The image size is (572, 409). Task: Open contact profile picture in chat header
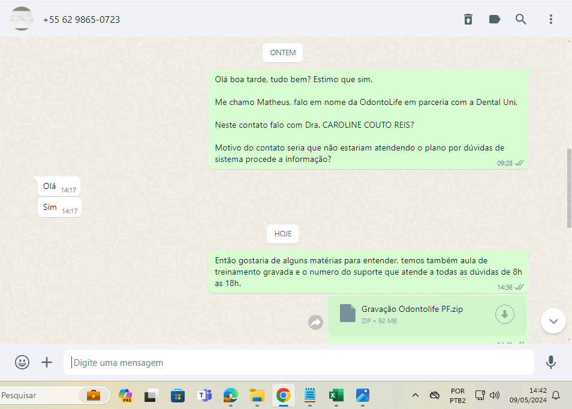pyautogui.click(x=22, y=19)
